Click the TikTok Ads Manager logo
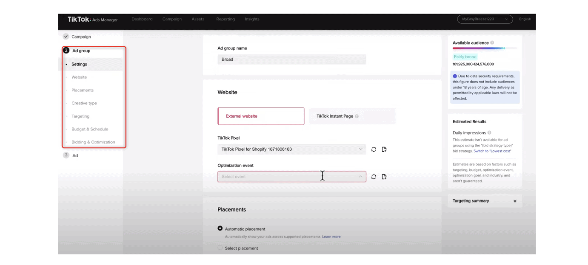 [92, 20]
